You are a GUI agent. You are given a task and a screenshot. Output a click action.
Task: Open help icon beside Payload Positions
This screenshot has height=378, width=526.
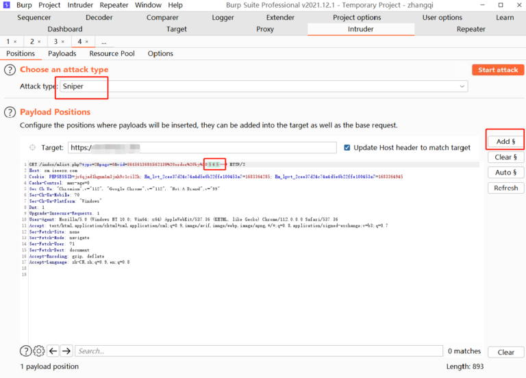[10, 112]
